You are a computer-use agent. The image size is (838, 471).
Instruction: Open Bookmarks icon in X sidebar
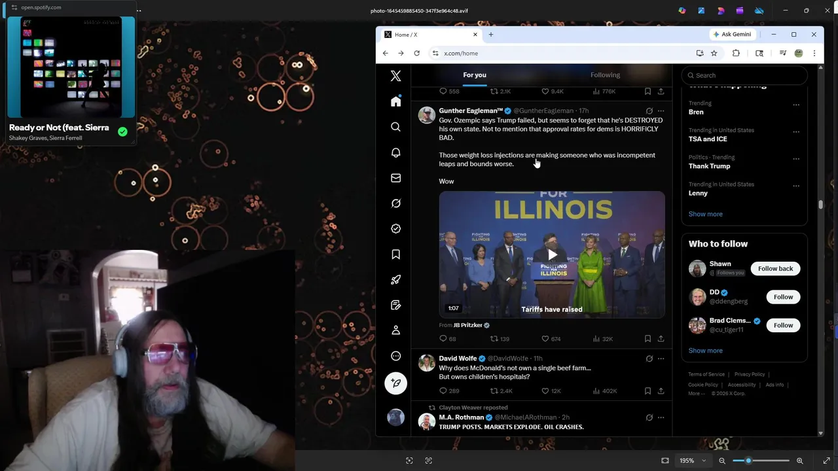coord(395,254)
